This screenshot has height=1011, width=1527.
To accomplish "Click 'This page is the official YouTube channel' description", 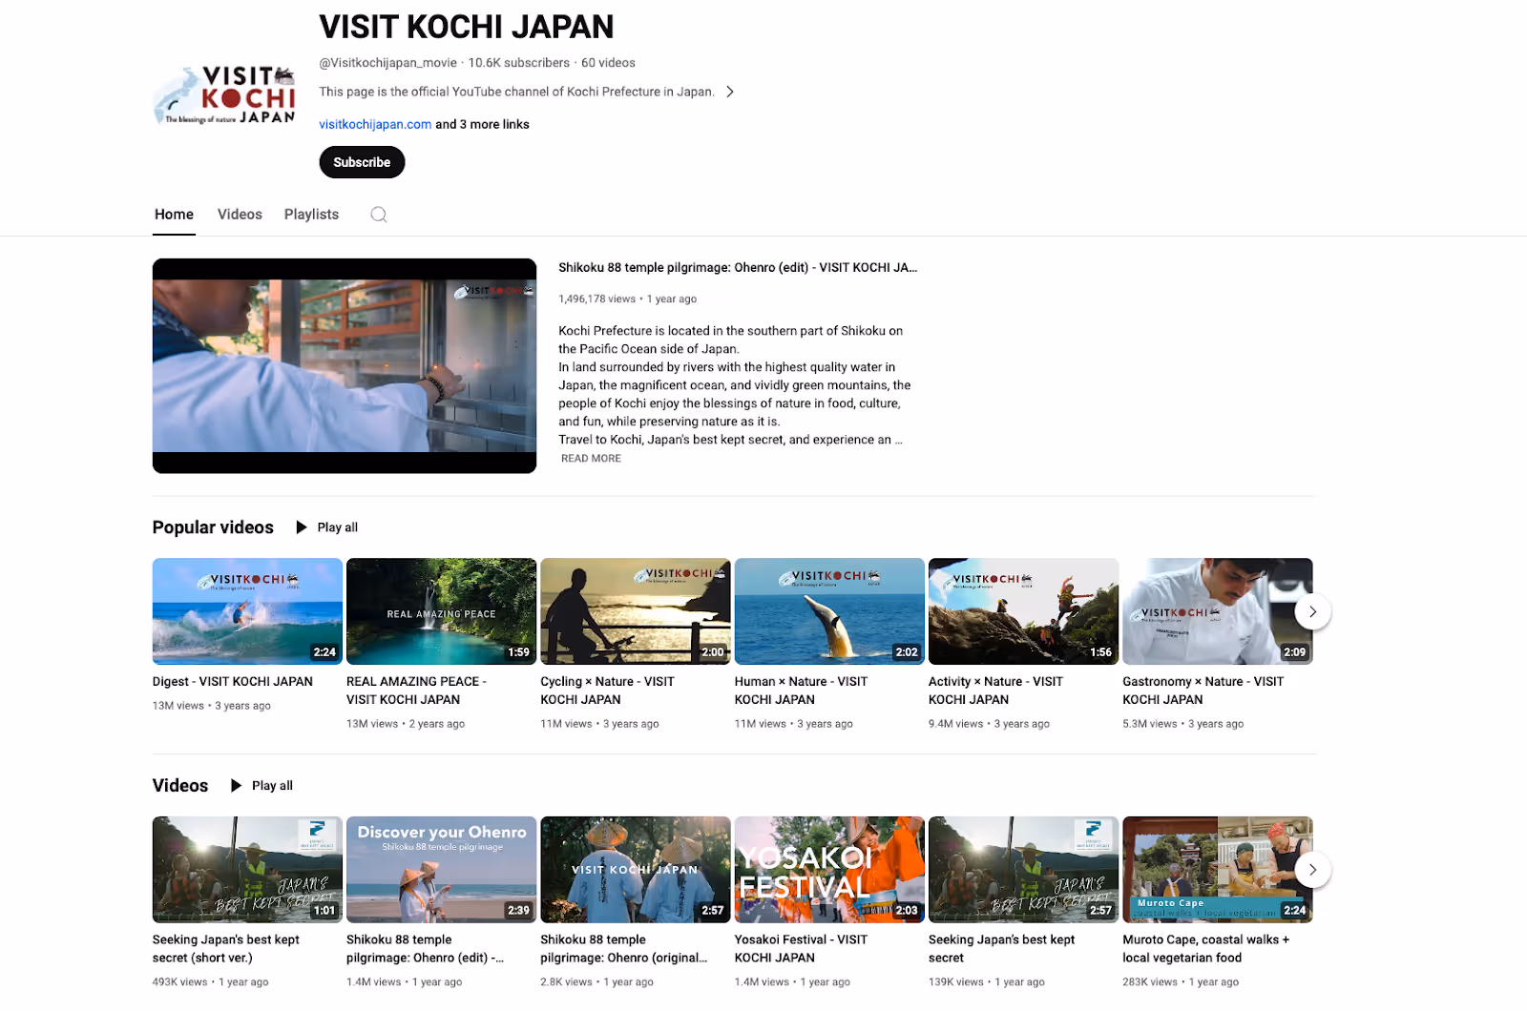I will pyautogui.click(x=516, y=92).
